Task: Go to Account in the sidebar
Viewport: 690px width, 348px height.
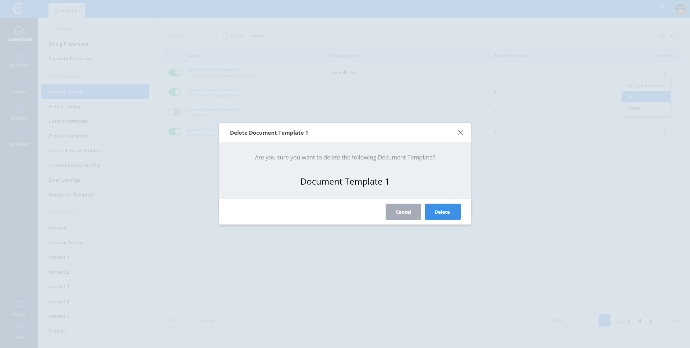Action: pyautogui.click(x=19, y=59)
